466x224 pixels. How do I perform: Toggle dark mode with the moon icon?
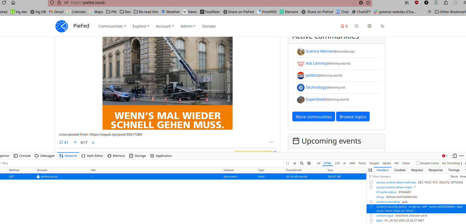[x=382, y=26]
